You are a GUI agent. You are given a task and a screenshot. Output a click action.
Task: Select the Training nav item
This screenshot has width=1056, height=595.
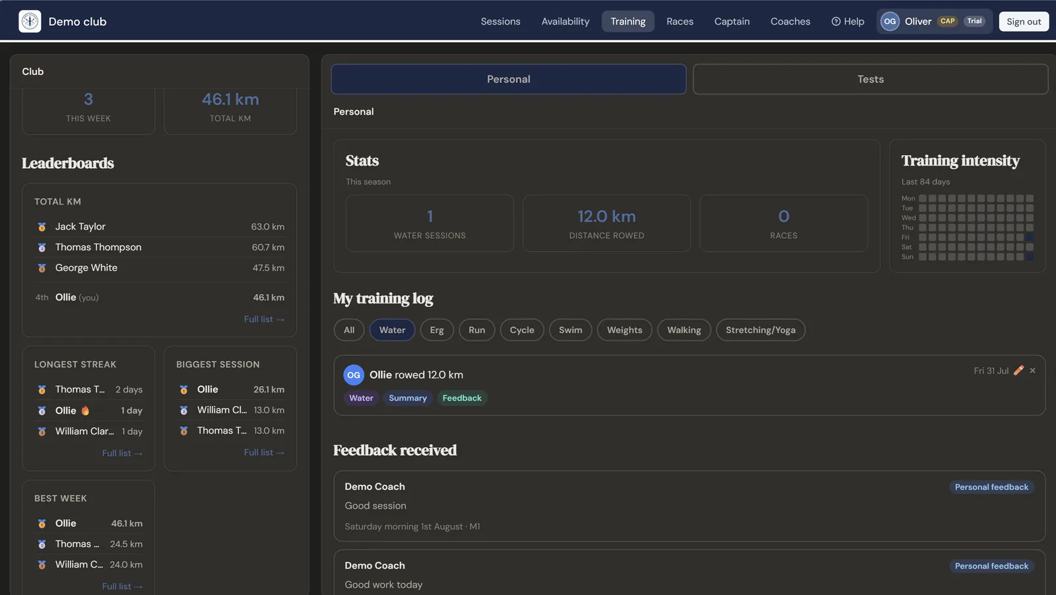pos(628,21)
